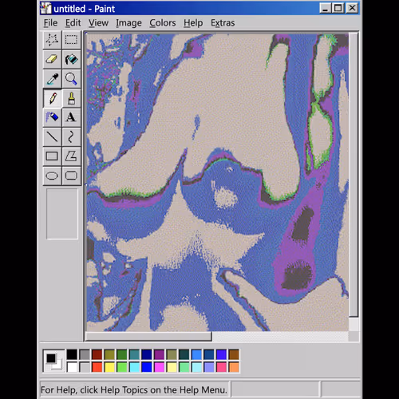Choose the lime green palette swatch
399x399 pixels.
point(122,367)
